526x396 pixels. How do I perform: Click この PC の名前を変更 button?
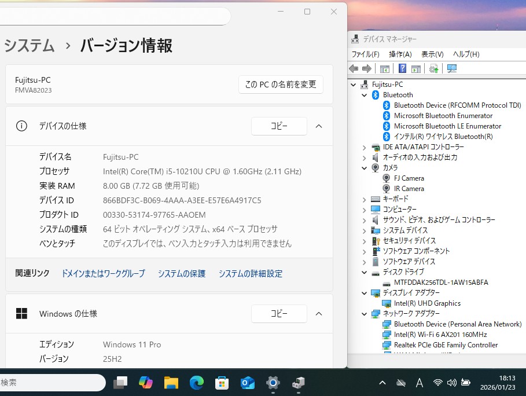(281, 85)
